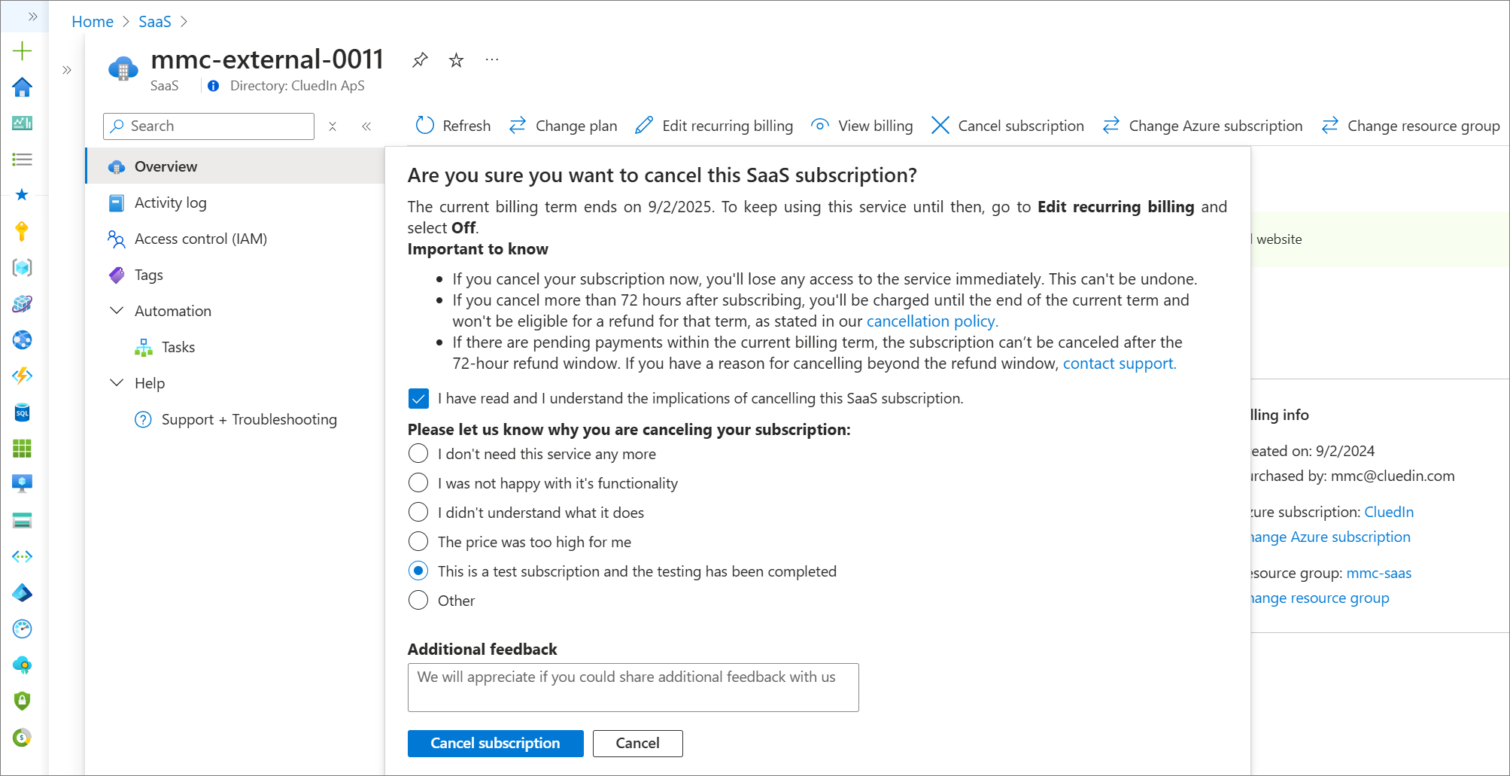Click Change plan in the command bar

tap(563, 126)
